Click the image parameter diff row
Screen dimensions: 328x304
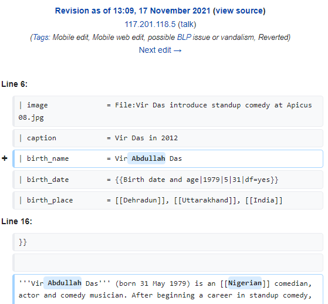168,111
